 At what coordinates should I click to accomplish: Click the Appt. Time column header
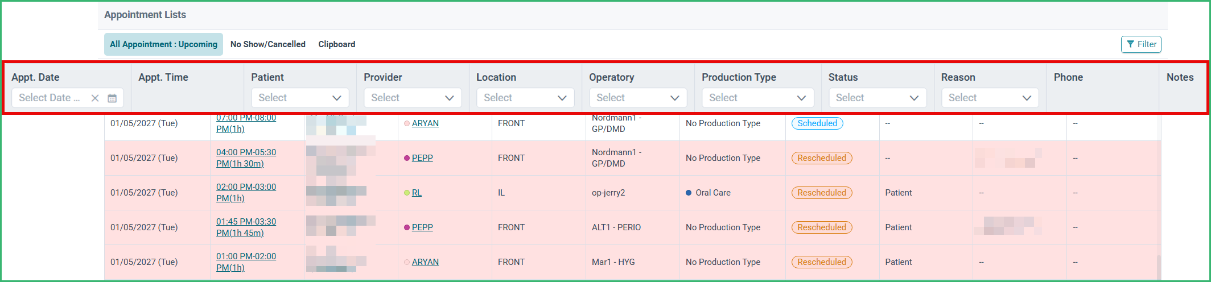[163, 77]
